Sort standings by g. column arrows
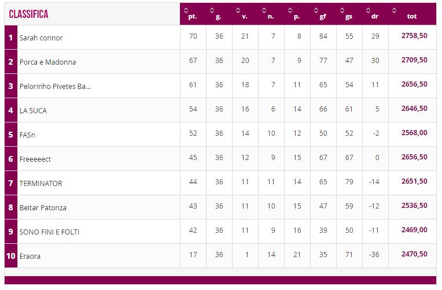Screen dimensions: 442x290 point(212,10)
